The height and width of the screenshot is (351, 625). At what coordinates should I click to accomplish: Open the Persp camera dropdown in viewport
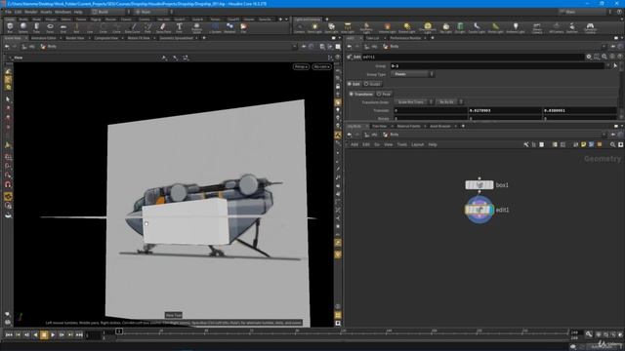(x=301, y=67)
